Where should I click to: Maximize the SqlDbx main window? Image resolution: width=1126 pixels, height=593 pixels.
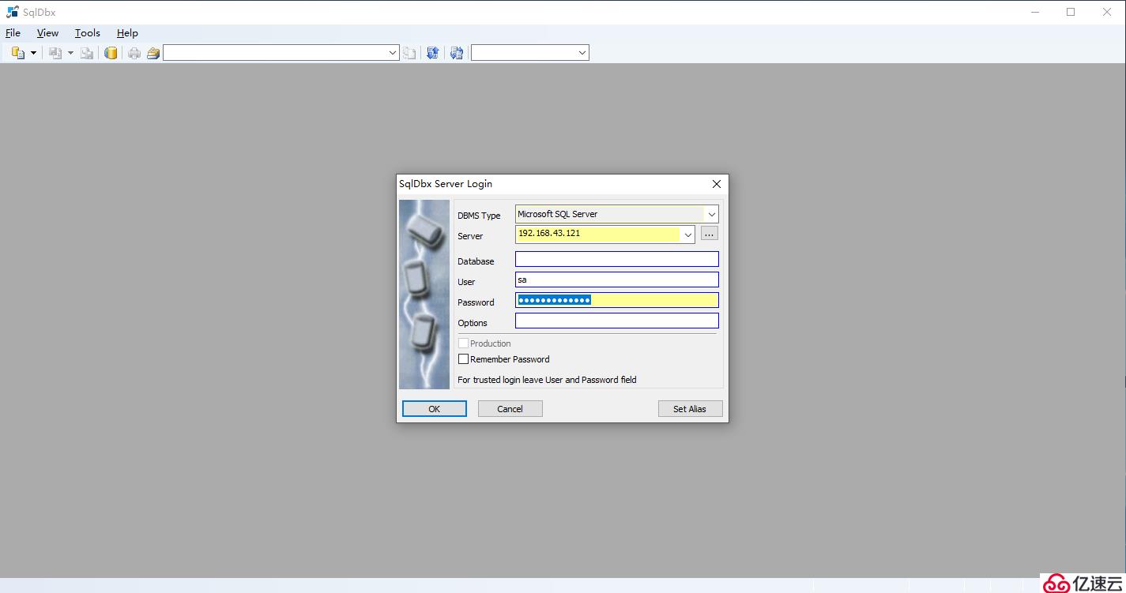(1071, 12)
